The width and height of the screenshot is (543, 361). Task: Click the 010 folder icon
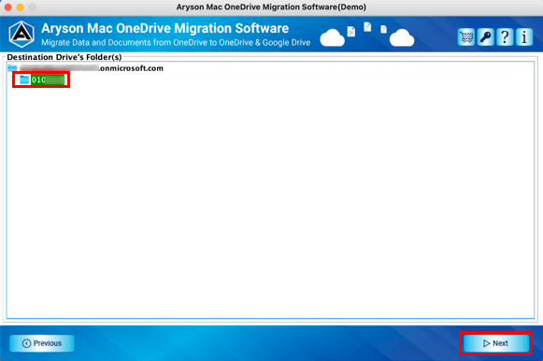point(24,79)
